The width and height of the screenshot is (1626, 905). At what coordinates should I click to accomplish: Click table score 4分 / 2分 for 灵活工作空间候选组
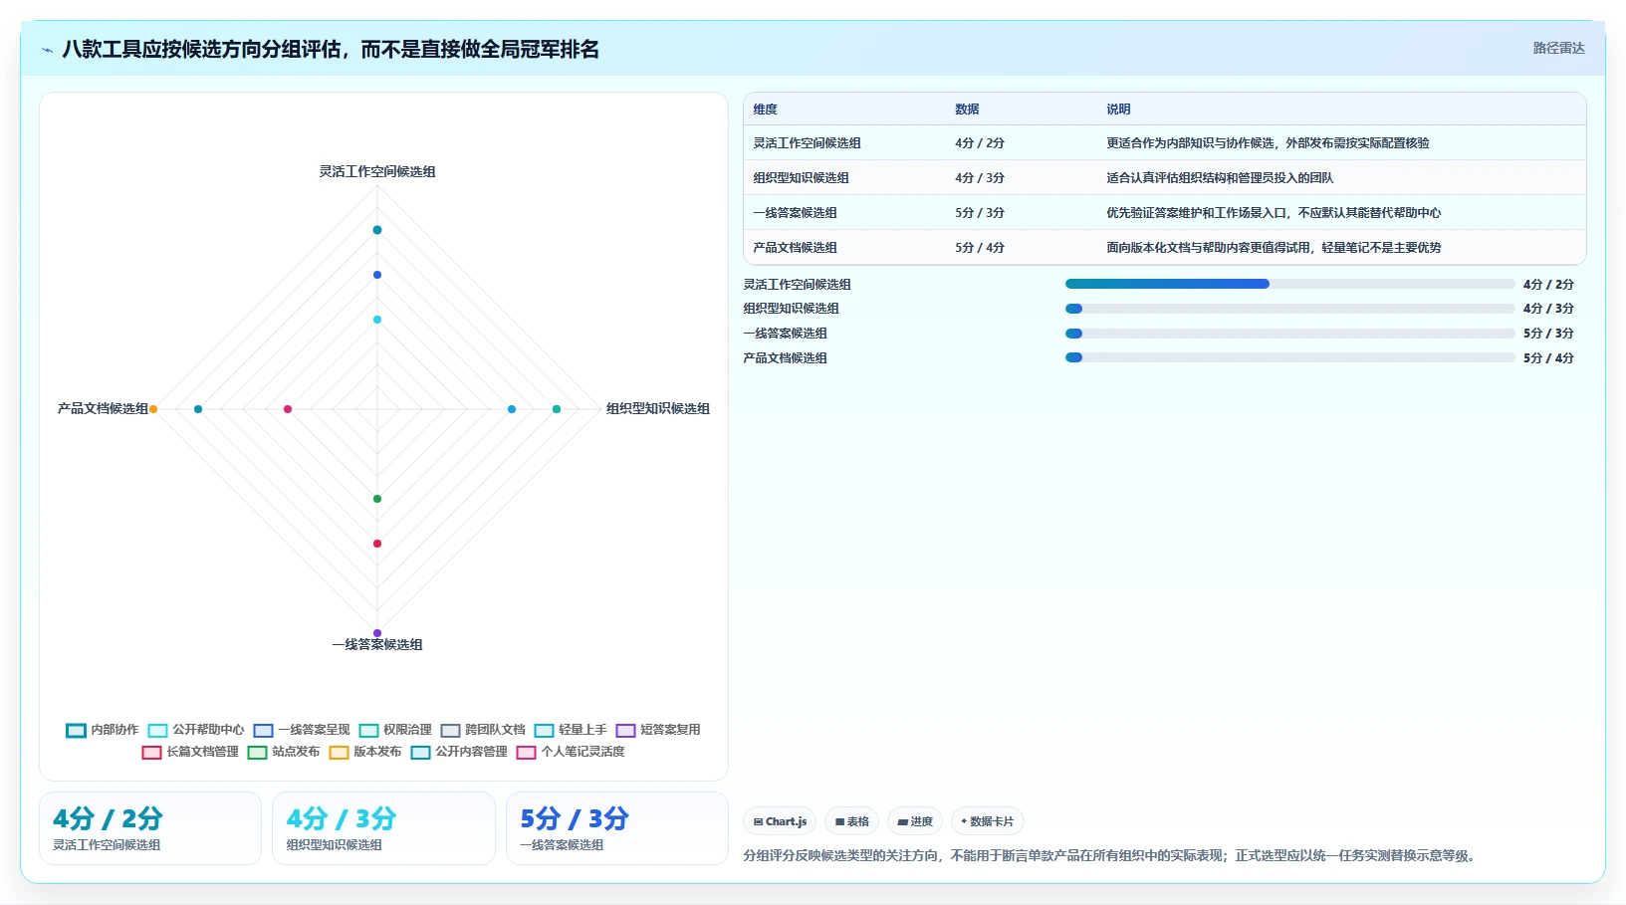tap(980, 143)
